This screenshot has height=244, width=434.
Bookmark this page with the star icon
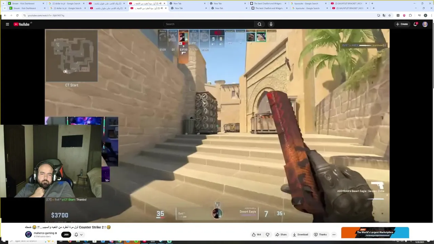click(x=390, y=15)
